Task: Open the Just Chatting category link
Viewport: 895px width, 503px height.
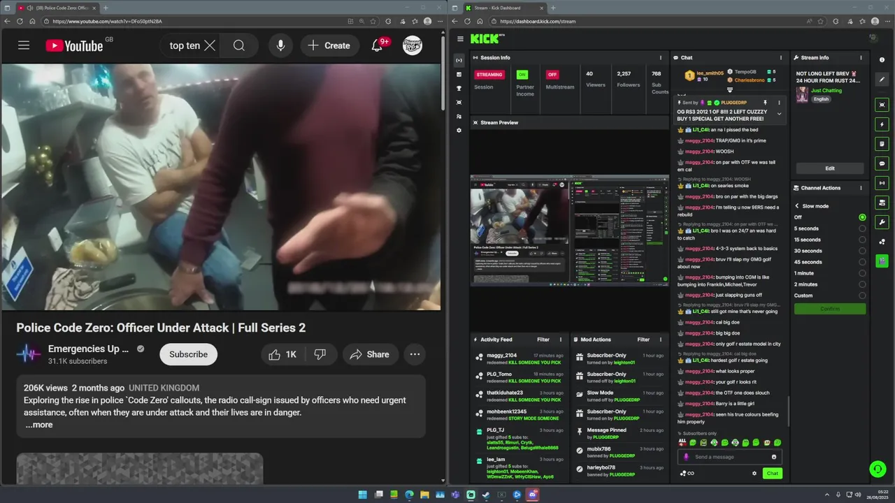Action: tap(826, 91)
